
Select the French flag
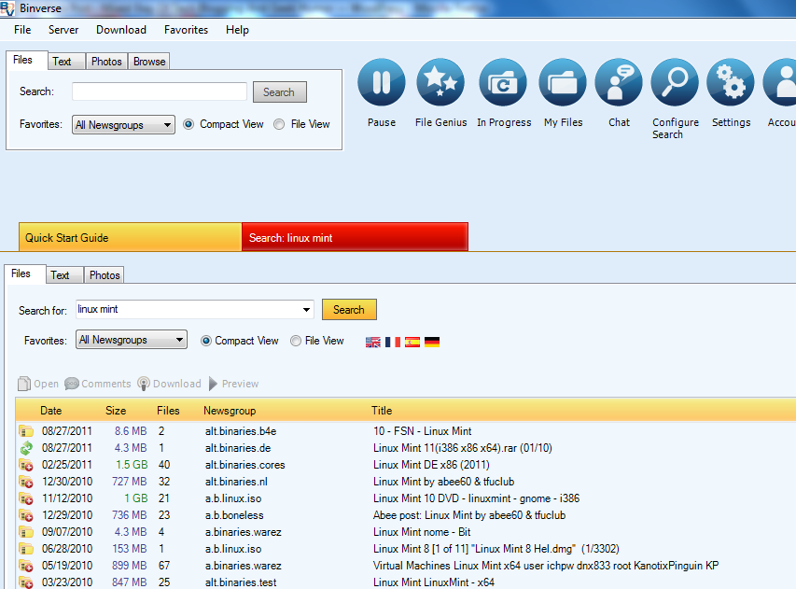393,343
